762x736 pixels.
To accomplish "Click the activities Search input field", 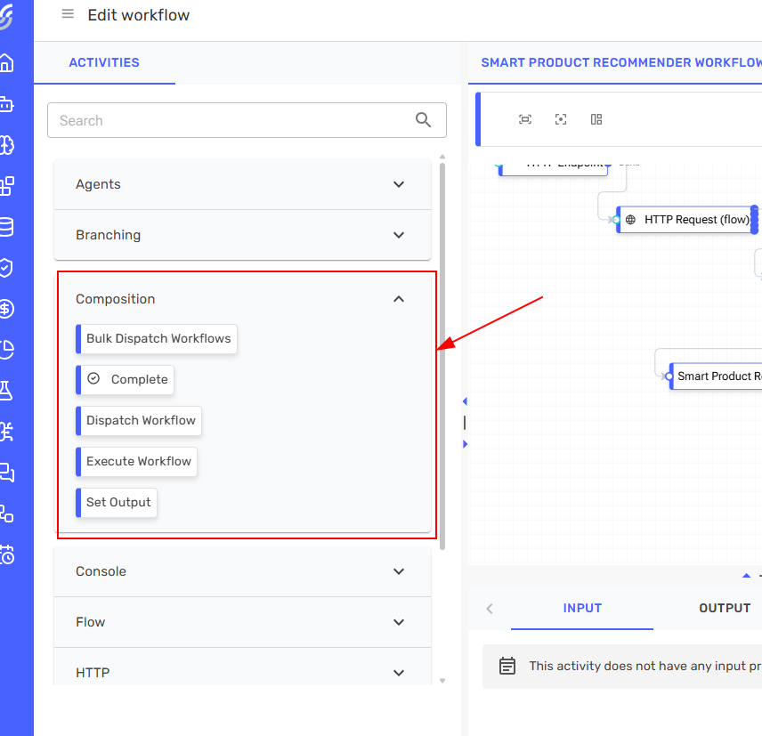I will 231,120.
